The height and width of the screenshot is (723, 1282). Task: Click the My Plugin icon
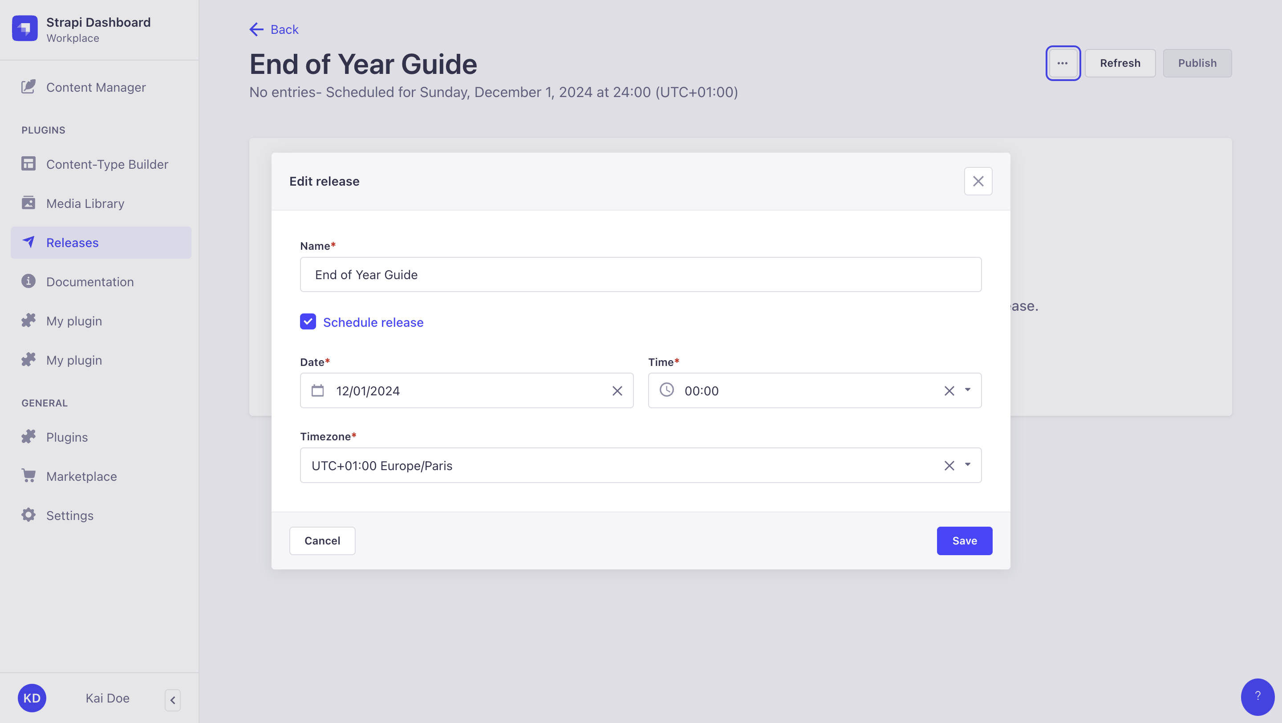pyautogui.click(x=29, y=320)
